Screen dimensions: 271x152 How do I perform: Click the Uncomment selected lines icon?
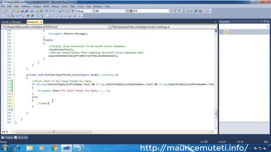[x=42, y=16]
